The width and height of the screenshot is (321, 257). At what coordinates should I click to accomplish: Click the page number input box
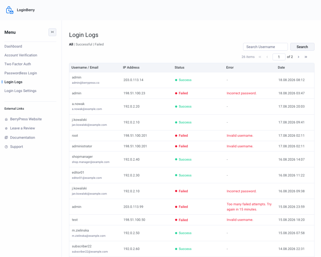279,57
